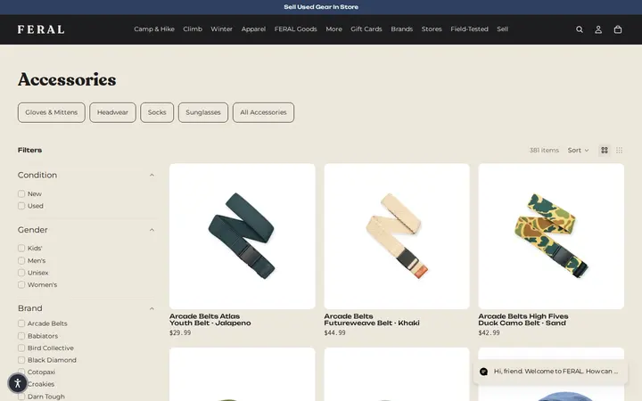The height and width of the screenshot is (401, 642).
Task: Collapse the Gender filter section
Action: (x=152, y=230)
